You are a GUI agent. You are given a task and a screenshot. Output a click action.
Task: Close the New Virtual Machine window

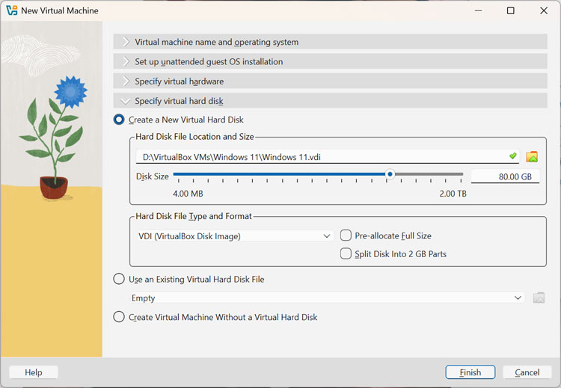[x=544, y=10]
